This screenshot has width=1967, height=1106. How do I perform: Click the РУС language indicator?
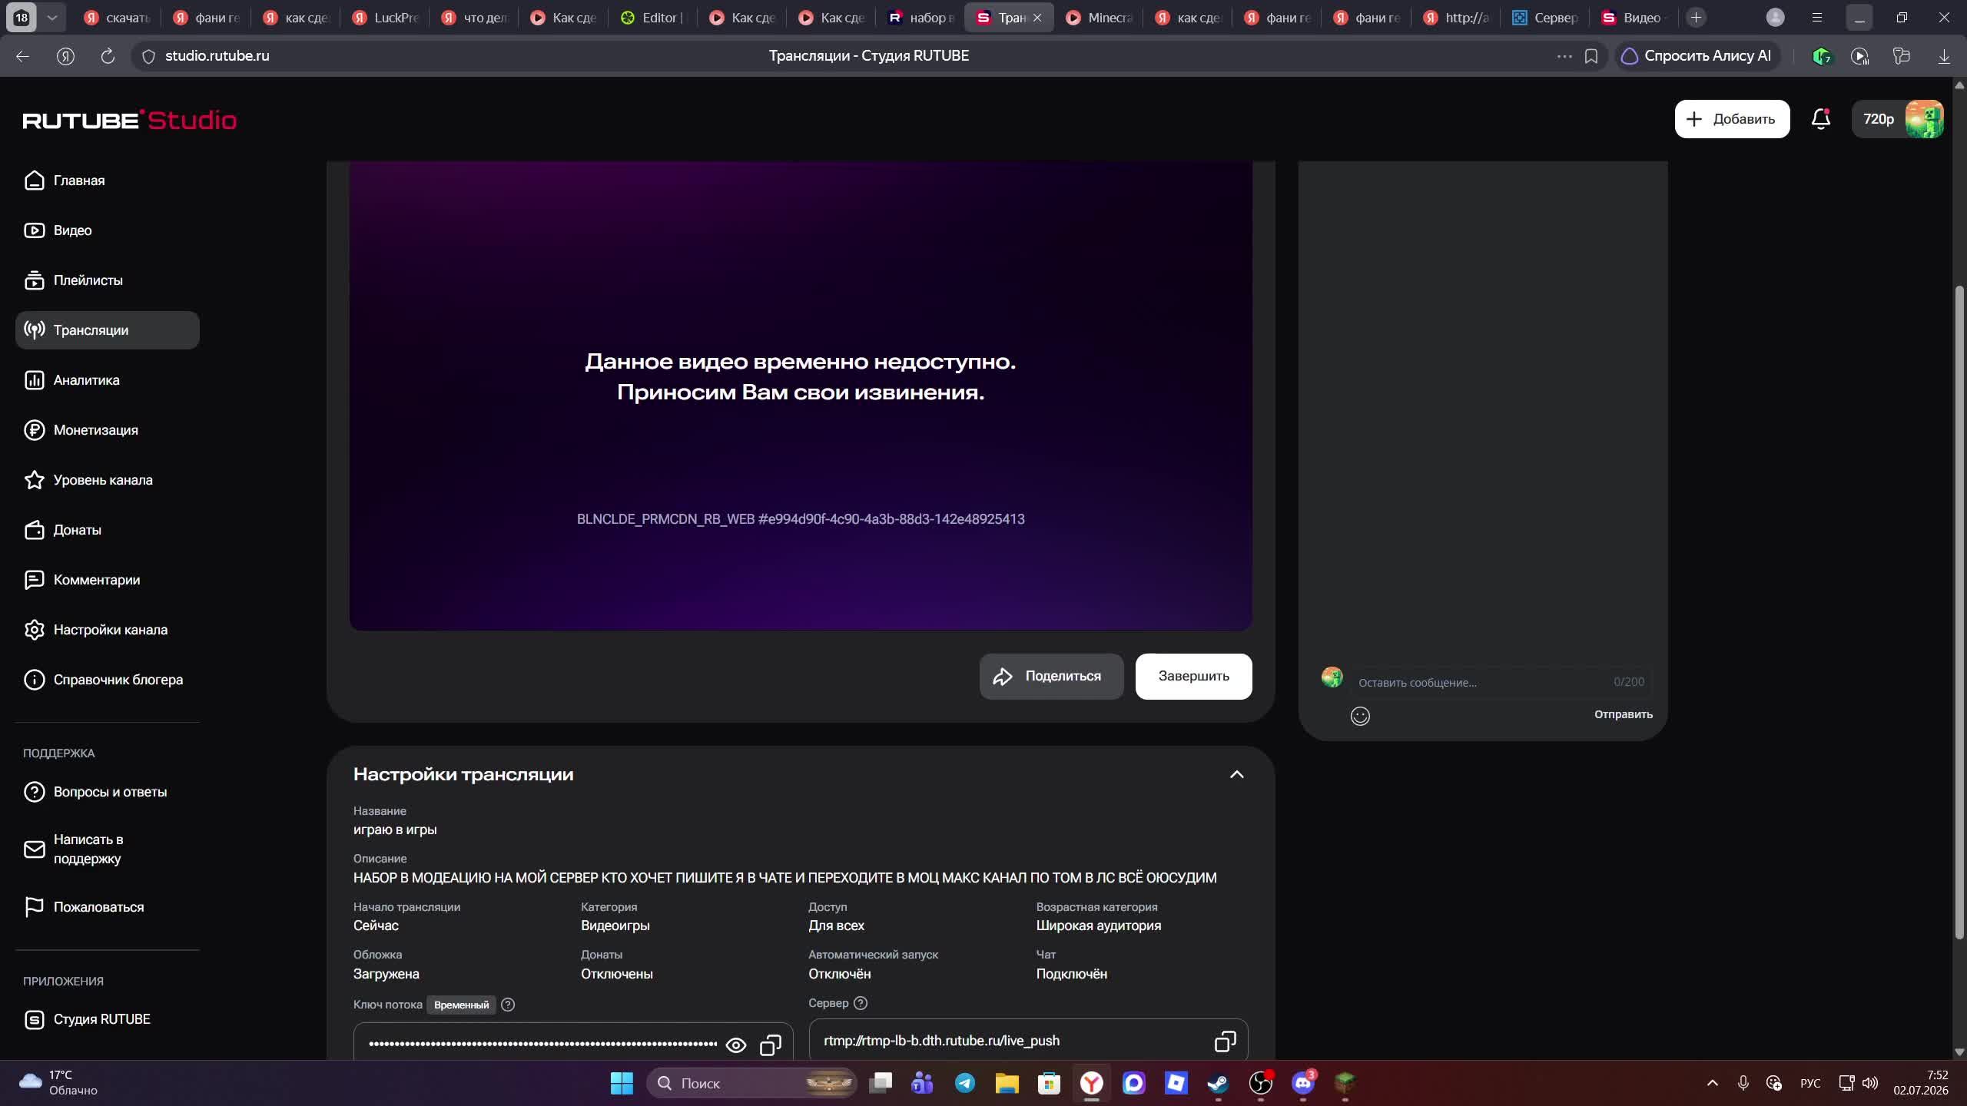[1810, 1083]
